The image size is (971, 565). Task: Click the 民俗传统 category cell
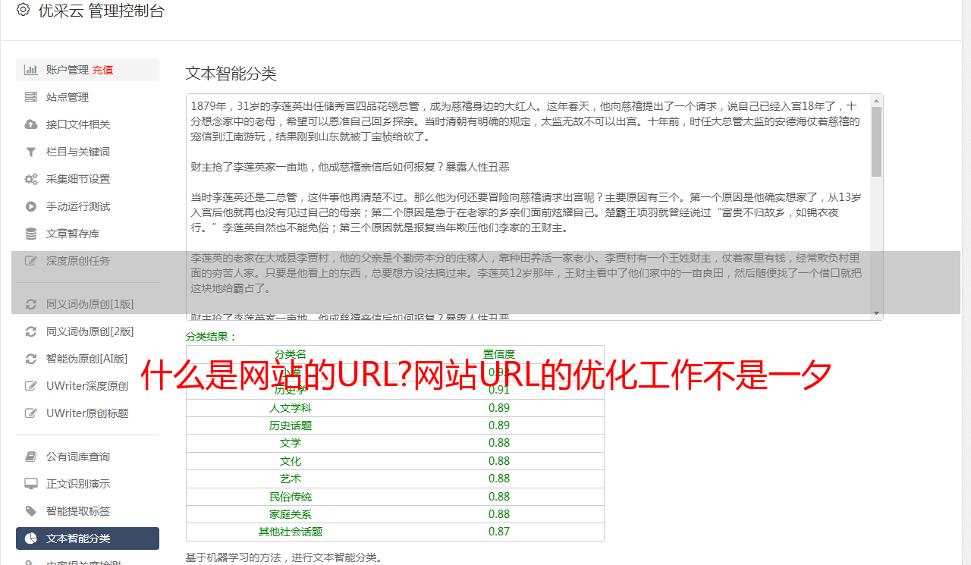[291, 497]
